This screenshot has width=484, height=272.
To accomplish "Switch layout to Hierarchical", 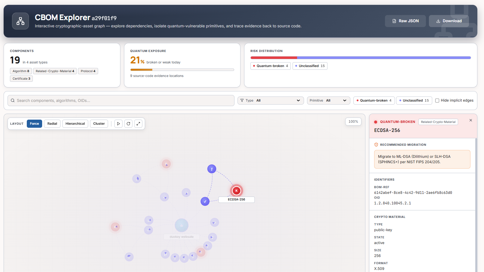I will 75,124.
